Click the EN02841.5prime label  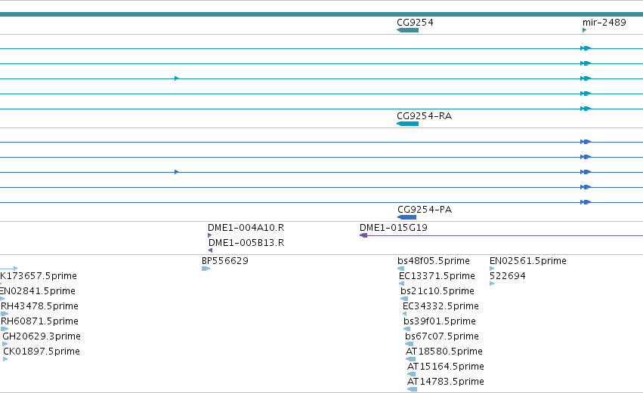(x=38, y=291)
